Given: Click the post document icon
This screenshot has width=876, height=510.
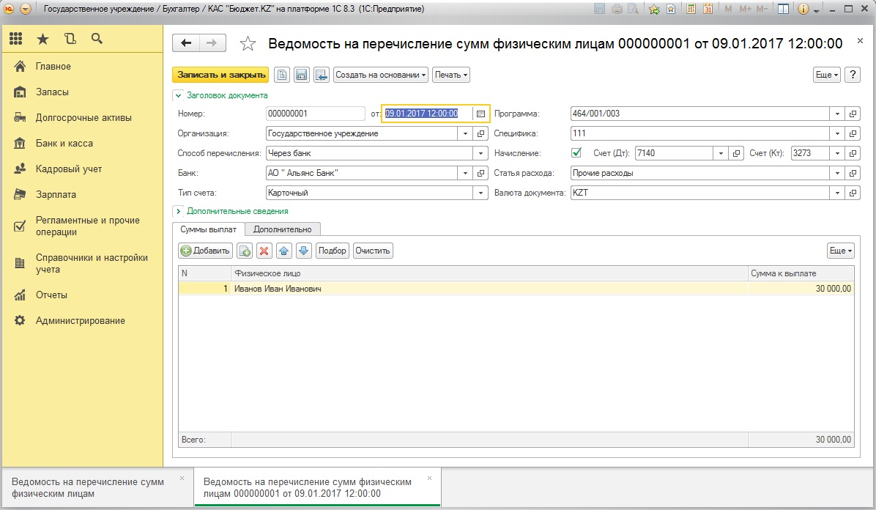Looking at the screenshot, I should (322, 75).
